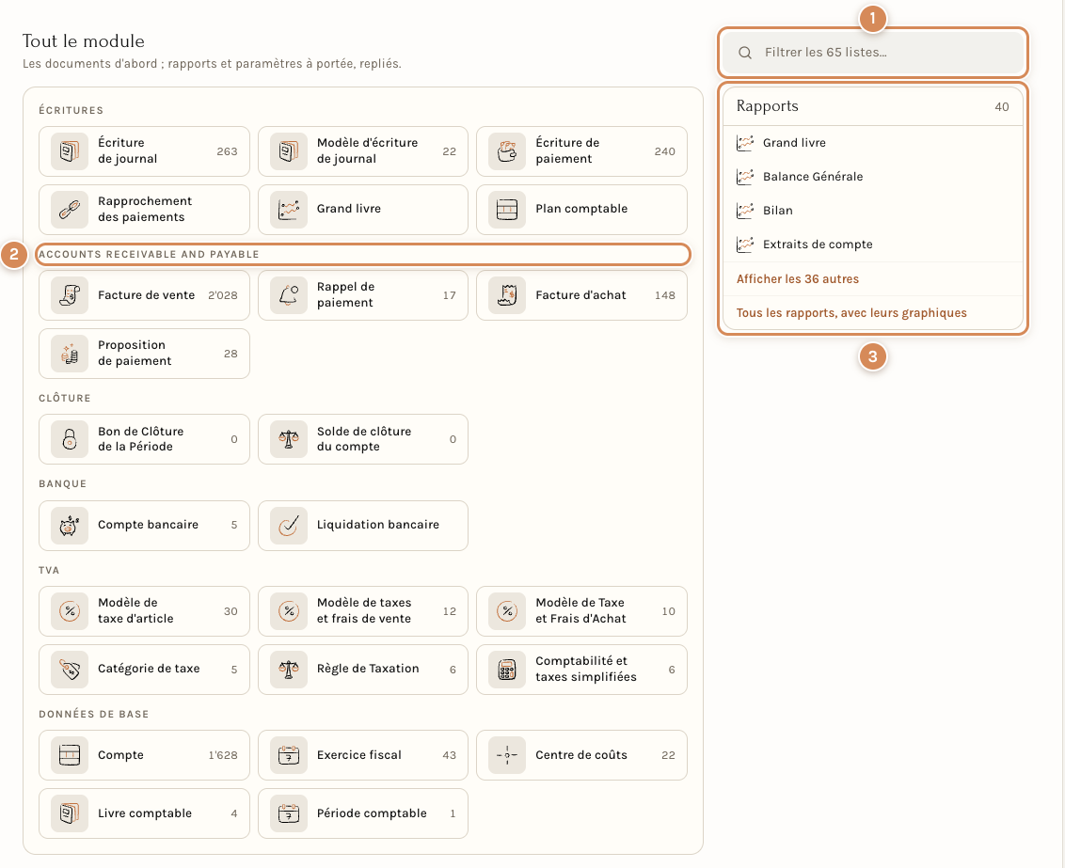1065x868 pixels.
Task: Open the Modèle de Taxe et Frais d'Achat card
Action: tap(581, 610)
